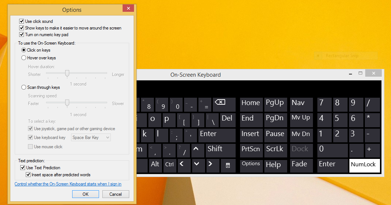Tap the PgDn key
The image size is (391, 205).
[275, 120]
